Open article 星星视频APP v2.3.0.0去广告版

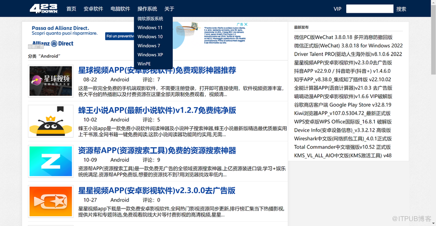pos(157,191)
